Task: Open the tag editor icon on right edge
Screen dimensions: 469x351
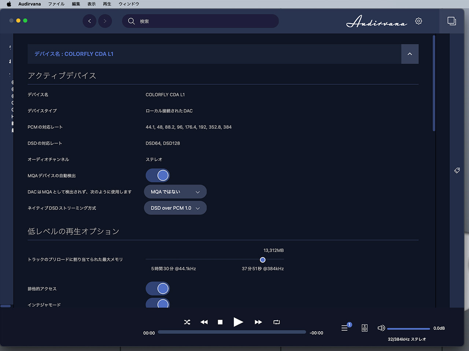Action: pyautogui.click(x=457, y=170)
